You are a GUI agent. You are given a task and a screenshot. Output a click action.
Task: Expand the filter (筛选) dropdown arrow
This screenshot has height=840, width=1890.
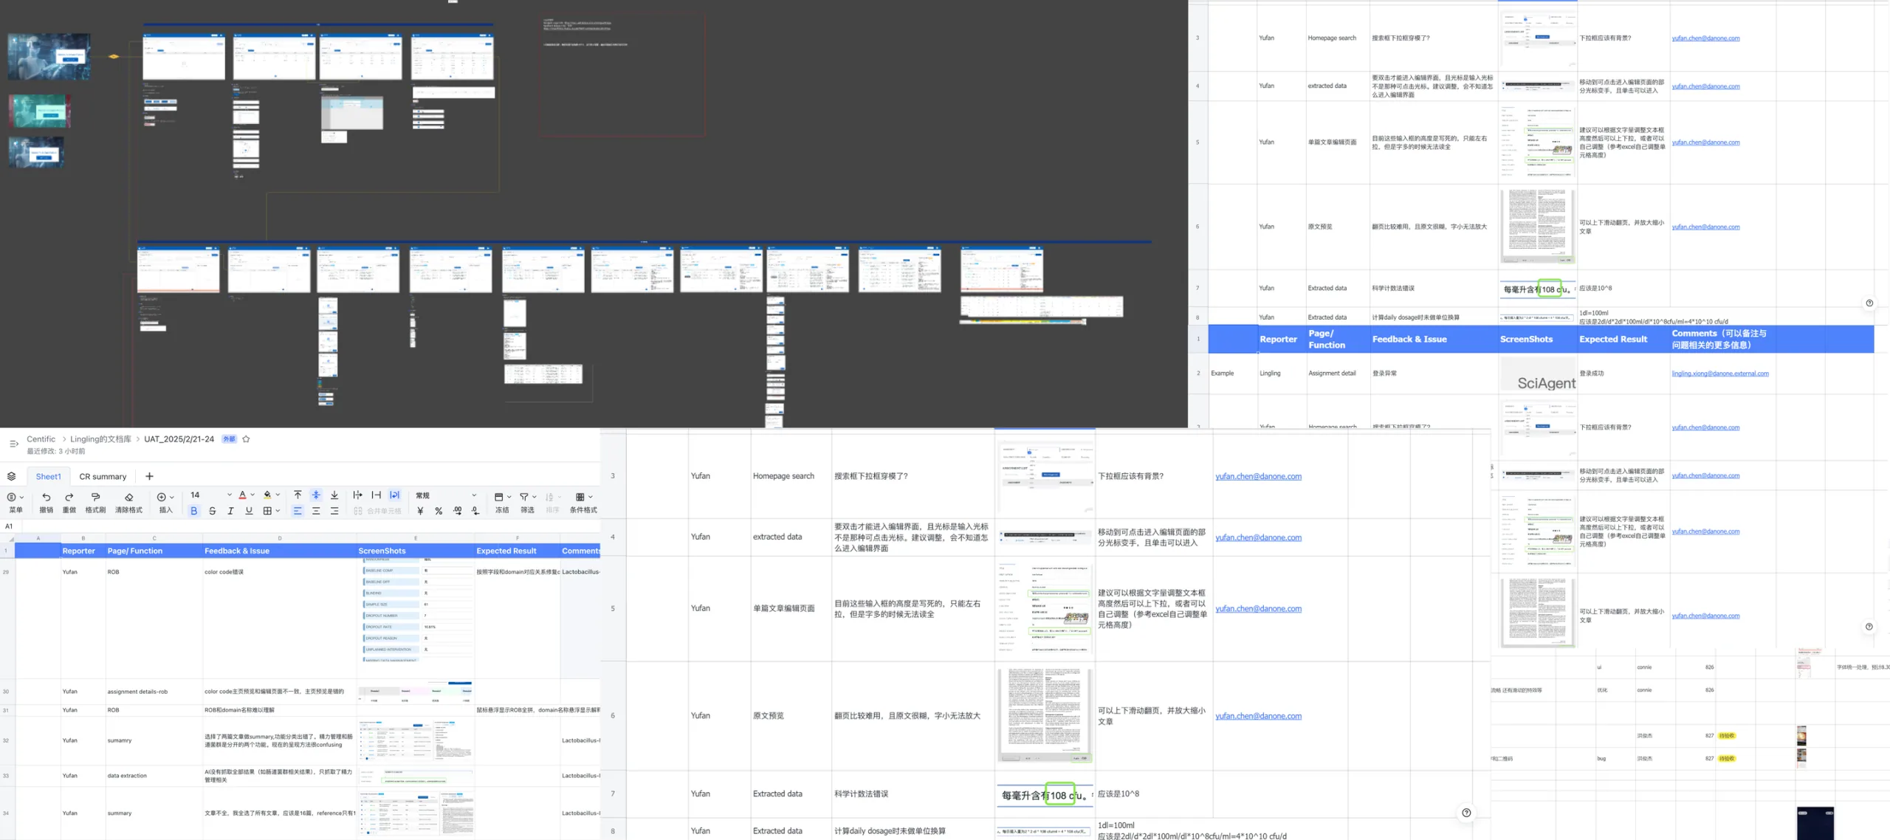535,497
